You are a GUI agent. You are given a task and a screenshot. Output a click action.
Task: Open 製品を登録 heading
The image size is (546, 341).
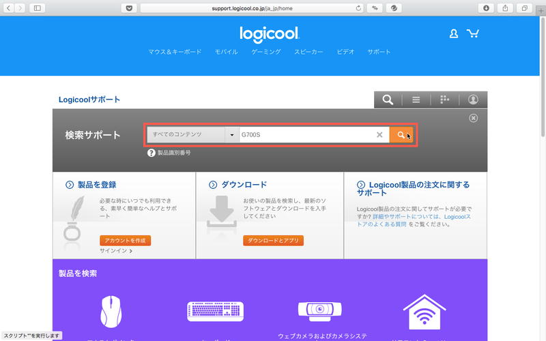tap(97, 185)
